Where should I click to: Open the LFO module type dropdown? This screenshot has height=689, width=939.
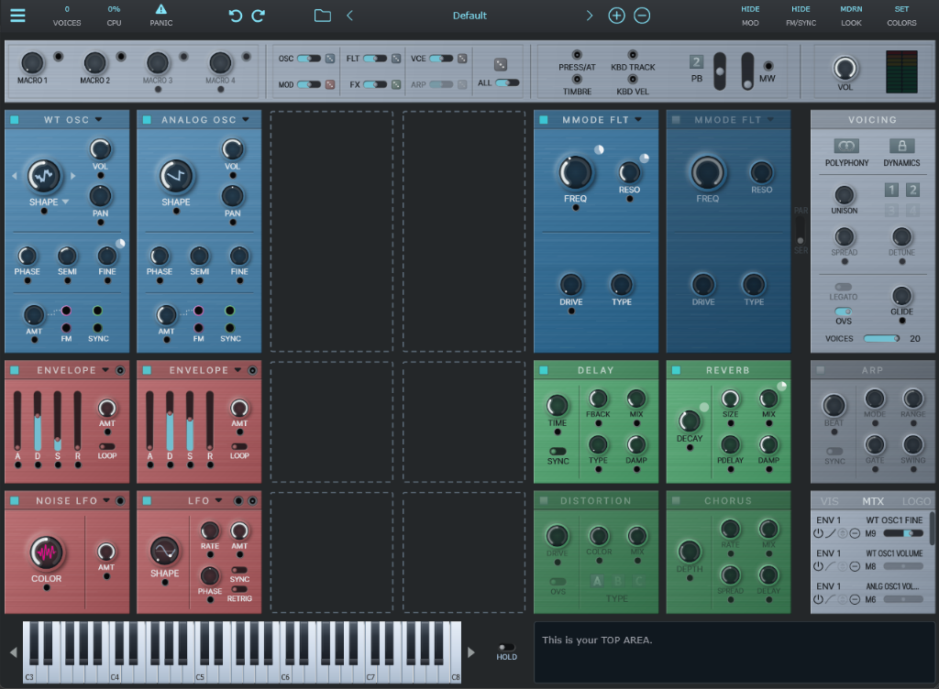coord(218,500)
